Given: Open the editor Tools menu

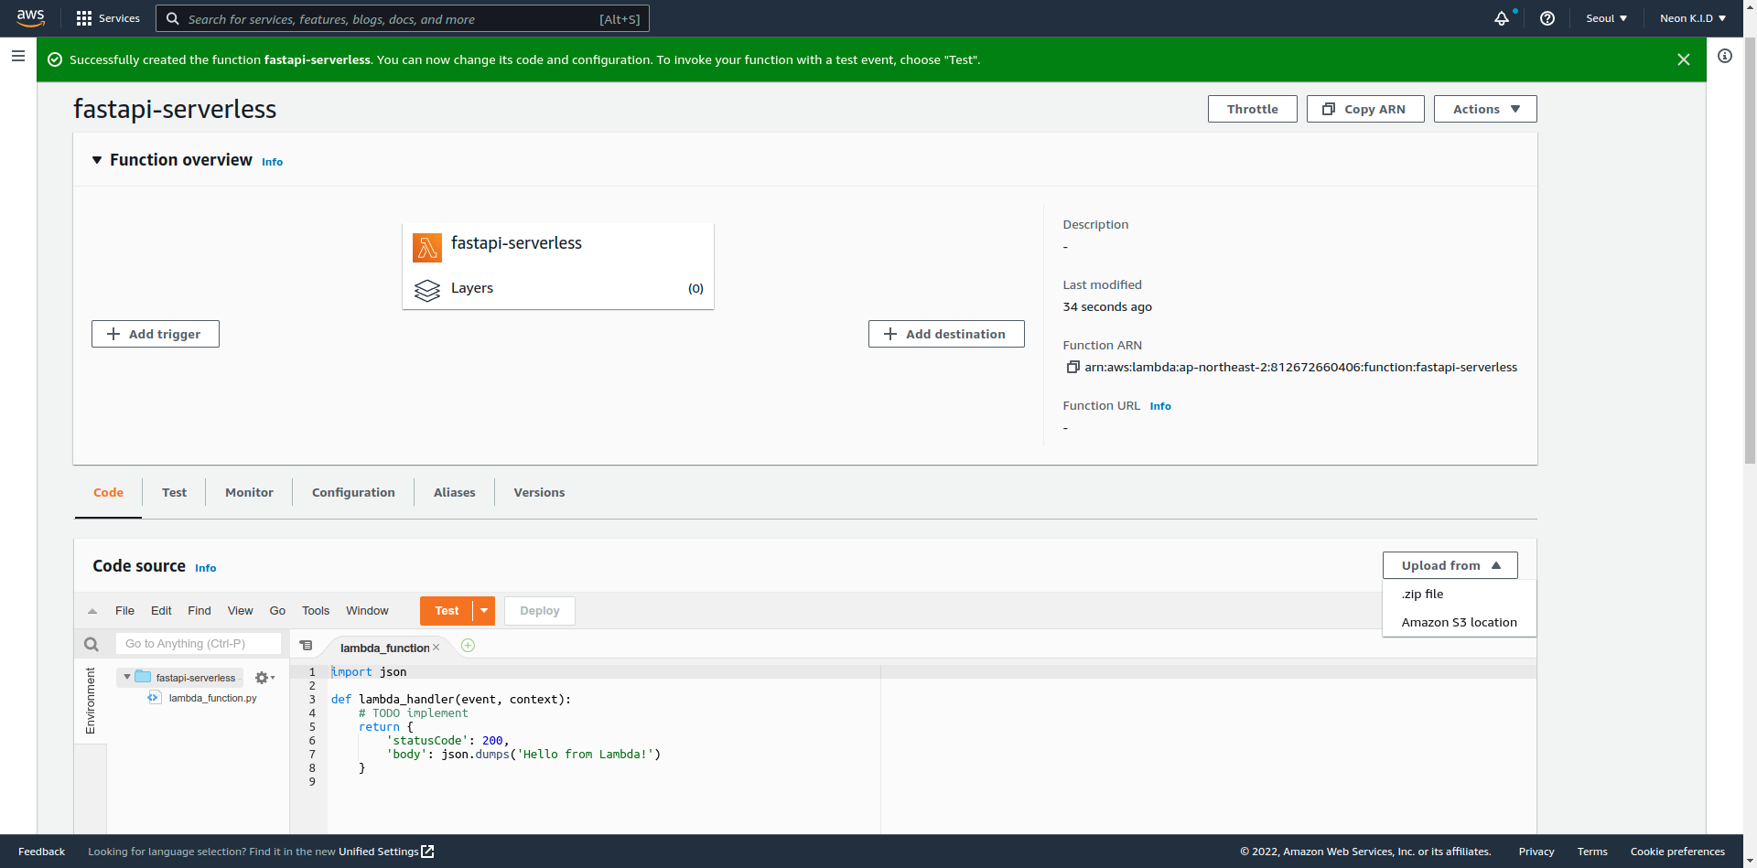Looking at the screenshot, I should tap(316, 611).
